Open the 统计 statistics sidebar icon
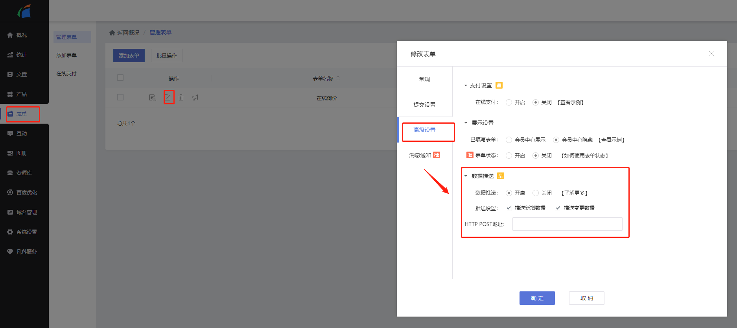Screen dimensions: 737x328 point(10,55)
